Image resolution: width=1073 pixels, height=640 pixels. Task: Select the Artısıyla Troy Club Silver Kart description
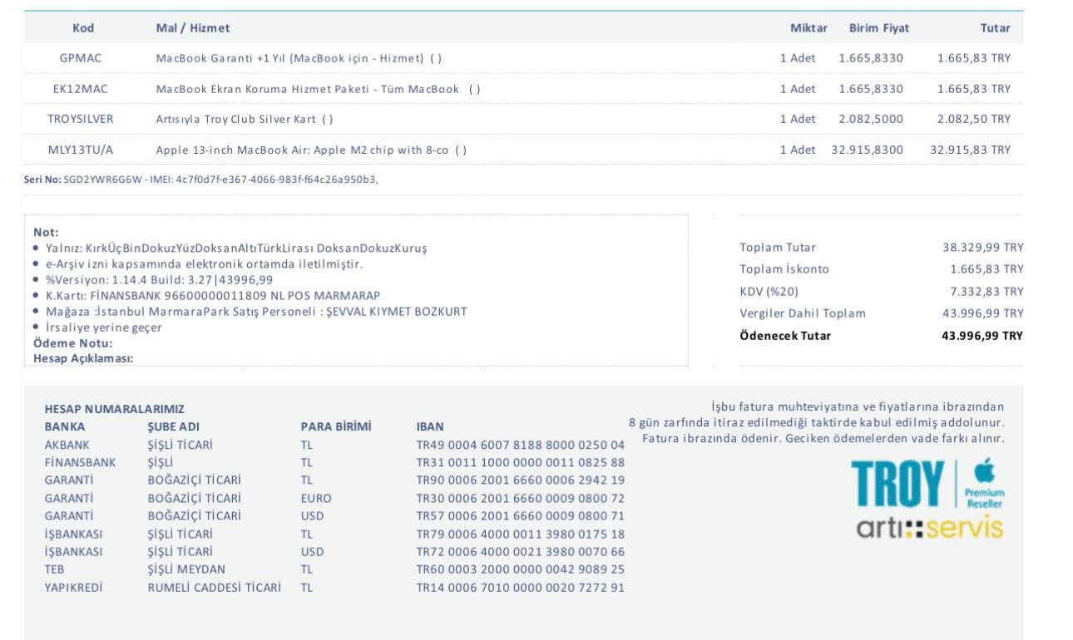tap(245, 119)
